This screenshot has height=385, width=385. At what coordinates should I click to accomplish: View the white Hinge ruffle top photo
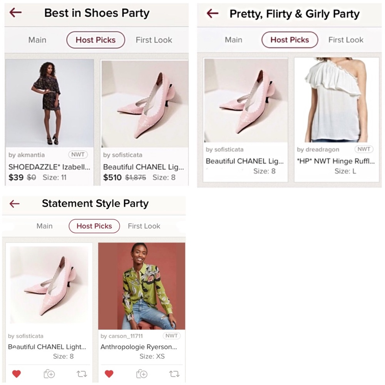pos(336,100)
